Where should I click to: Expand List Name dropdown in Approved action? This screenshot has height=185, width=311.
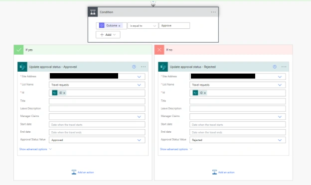tap(139, 85)
